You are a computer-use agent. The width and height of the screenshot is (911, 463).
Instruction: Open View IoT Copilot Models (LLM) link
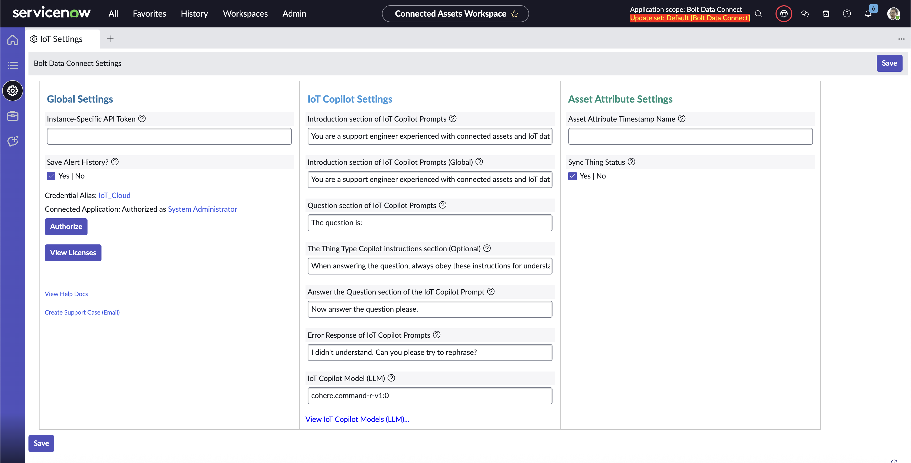point(357,419)
